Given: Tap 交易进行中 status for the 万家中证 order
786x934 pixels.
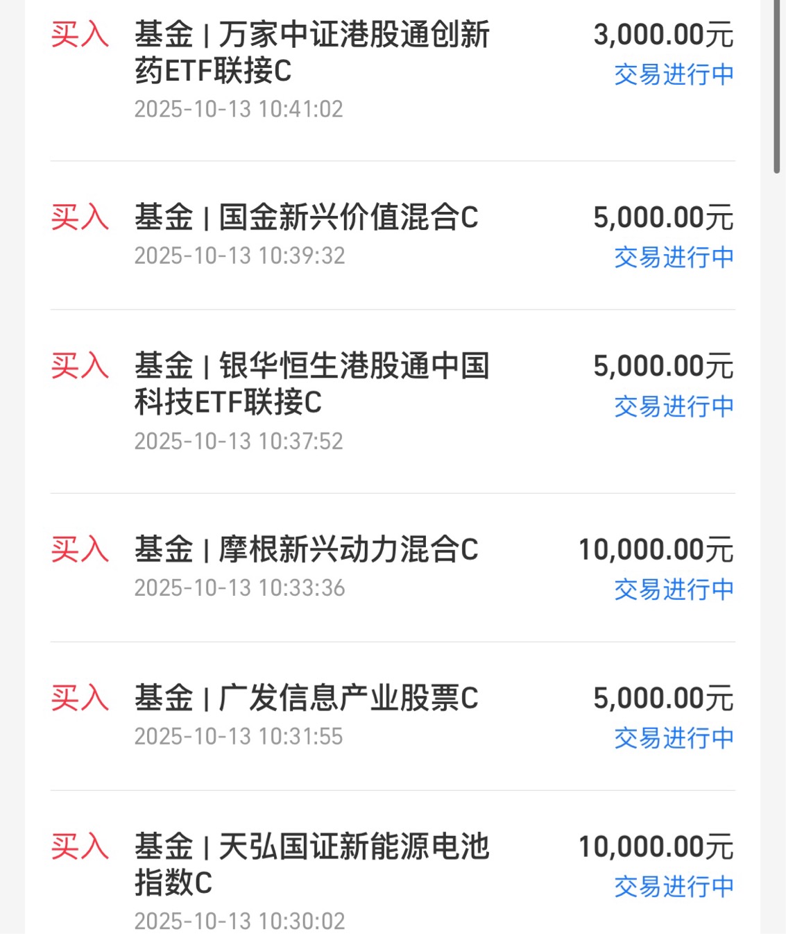Looking at the screenshot, I should tap(674, 75).
